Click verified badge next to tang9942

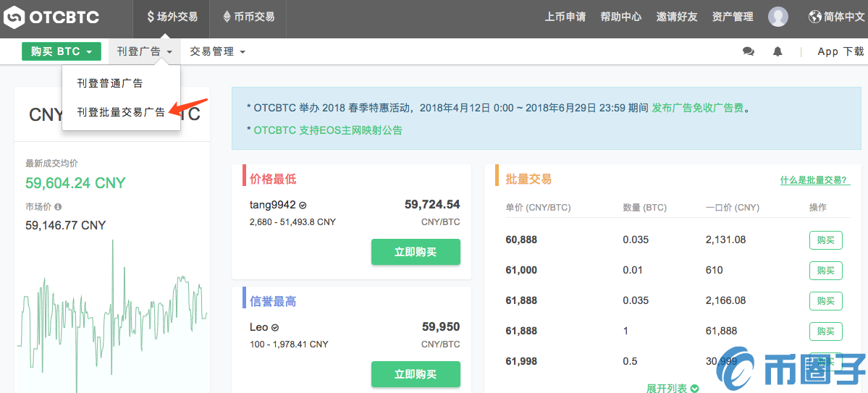303,205
